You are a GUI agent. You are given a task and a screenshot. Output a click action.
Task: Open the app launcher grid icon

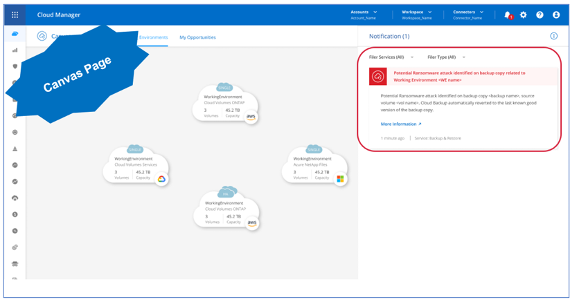(x=15, y=15)
